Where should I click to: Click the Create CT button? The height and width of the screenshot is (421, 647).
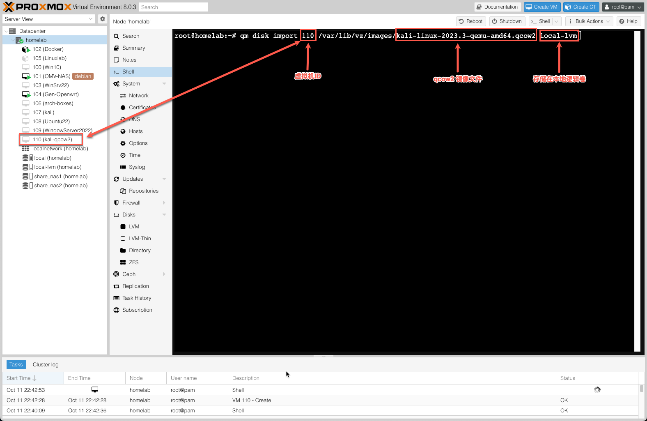pos(581,7)
